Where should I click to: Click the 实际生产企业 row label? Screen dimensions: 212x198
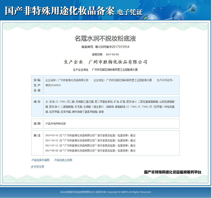37,85
